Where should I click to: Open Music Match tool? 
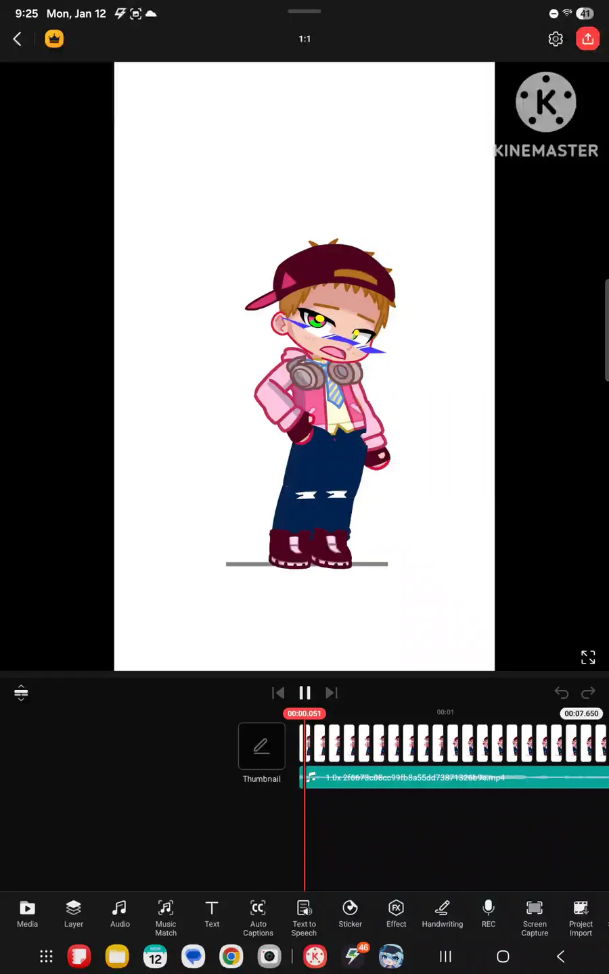[x=166, y=918]
